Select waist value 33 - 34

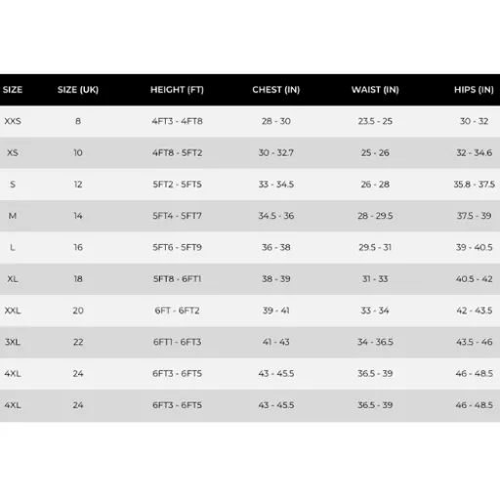pos(375,311)
